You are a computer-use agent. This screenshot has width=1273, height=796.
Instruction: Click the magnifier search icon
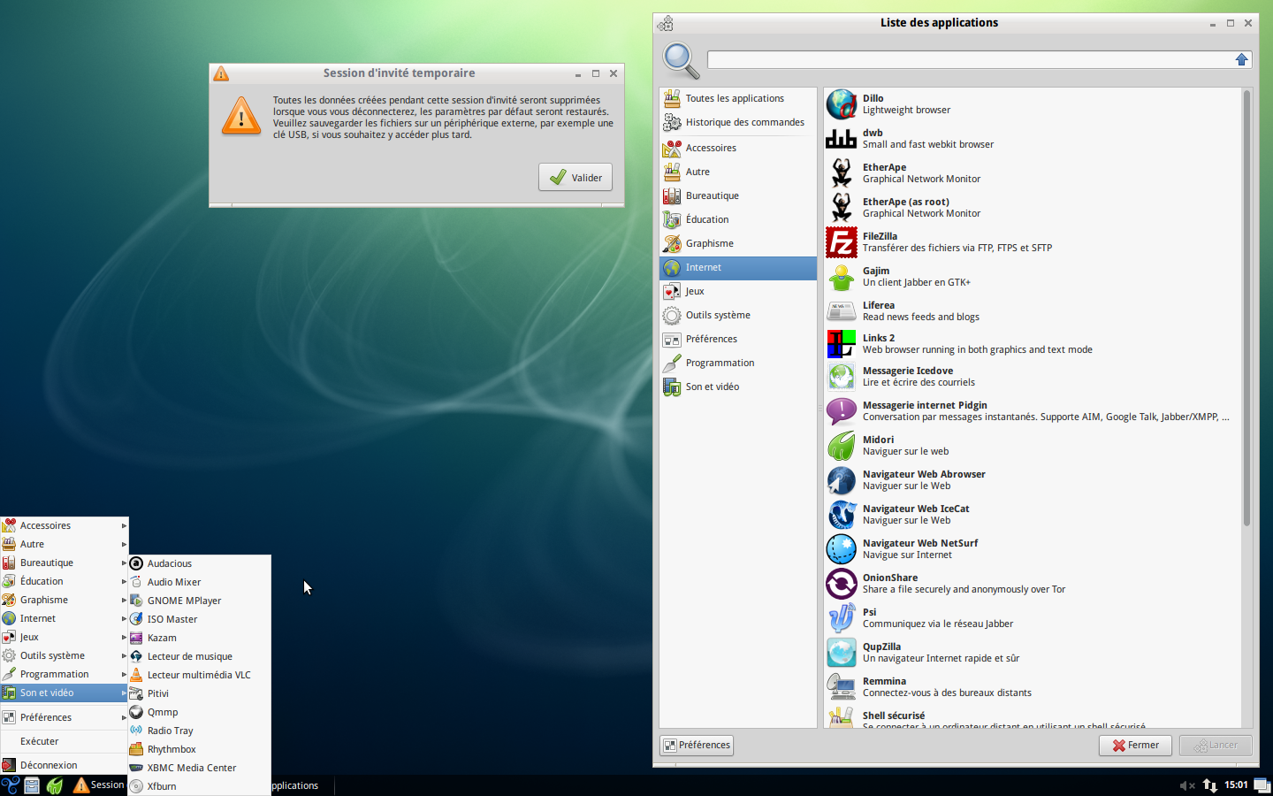click(x=681, y=60)
